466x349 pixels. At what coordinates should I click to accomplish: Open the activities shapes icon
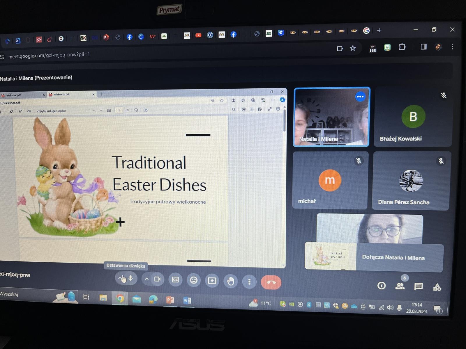pos(437,287)
